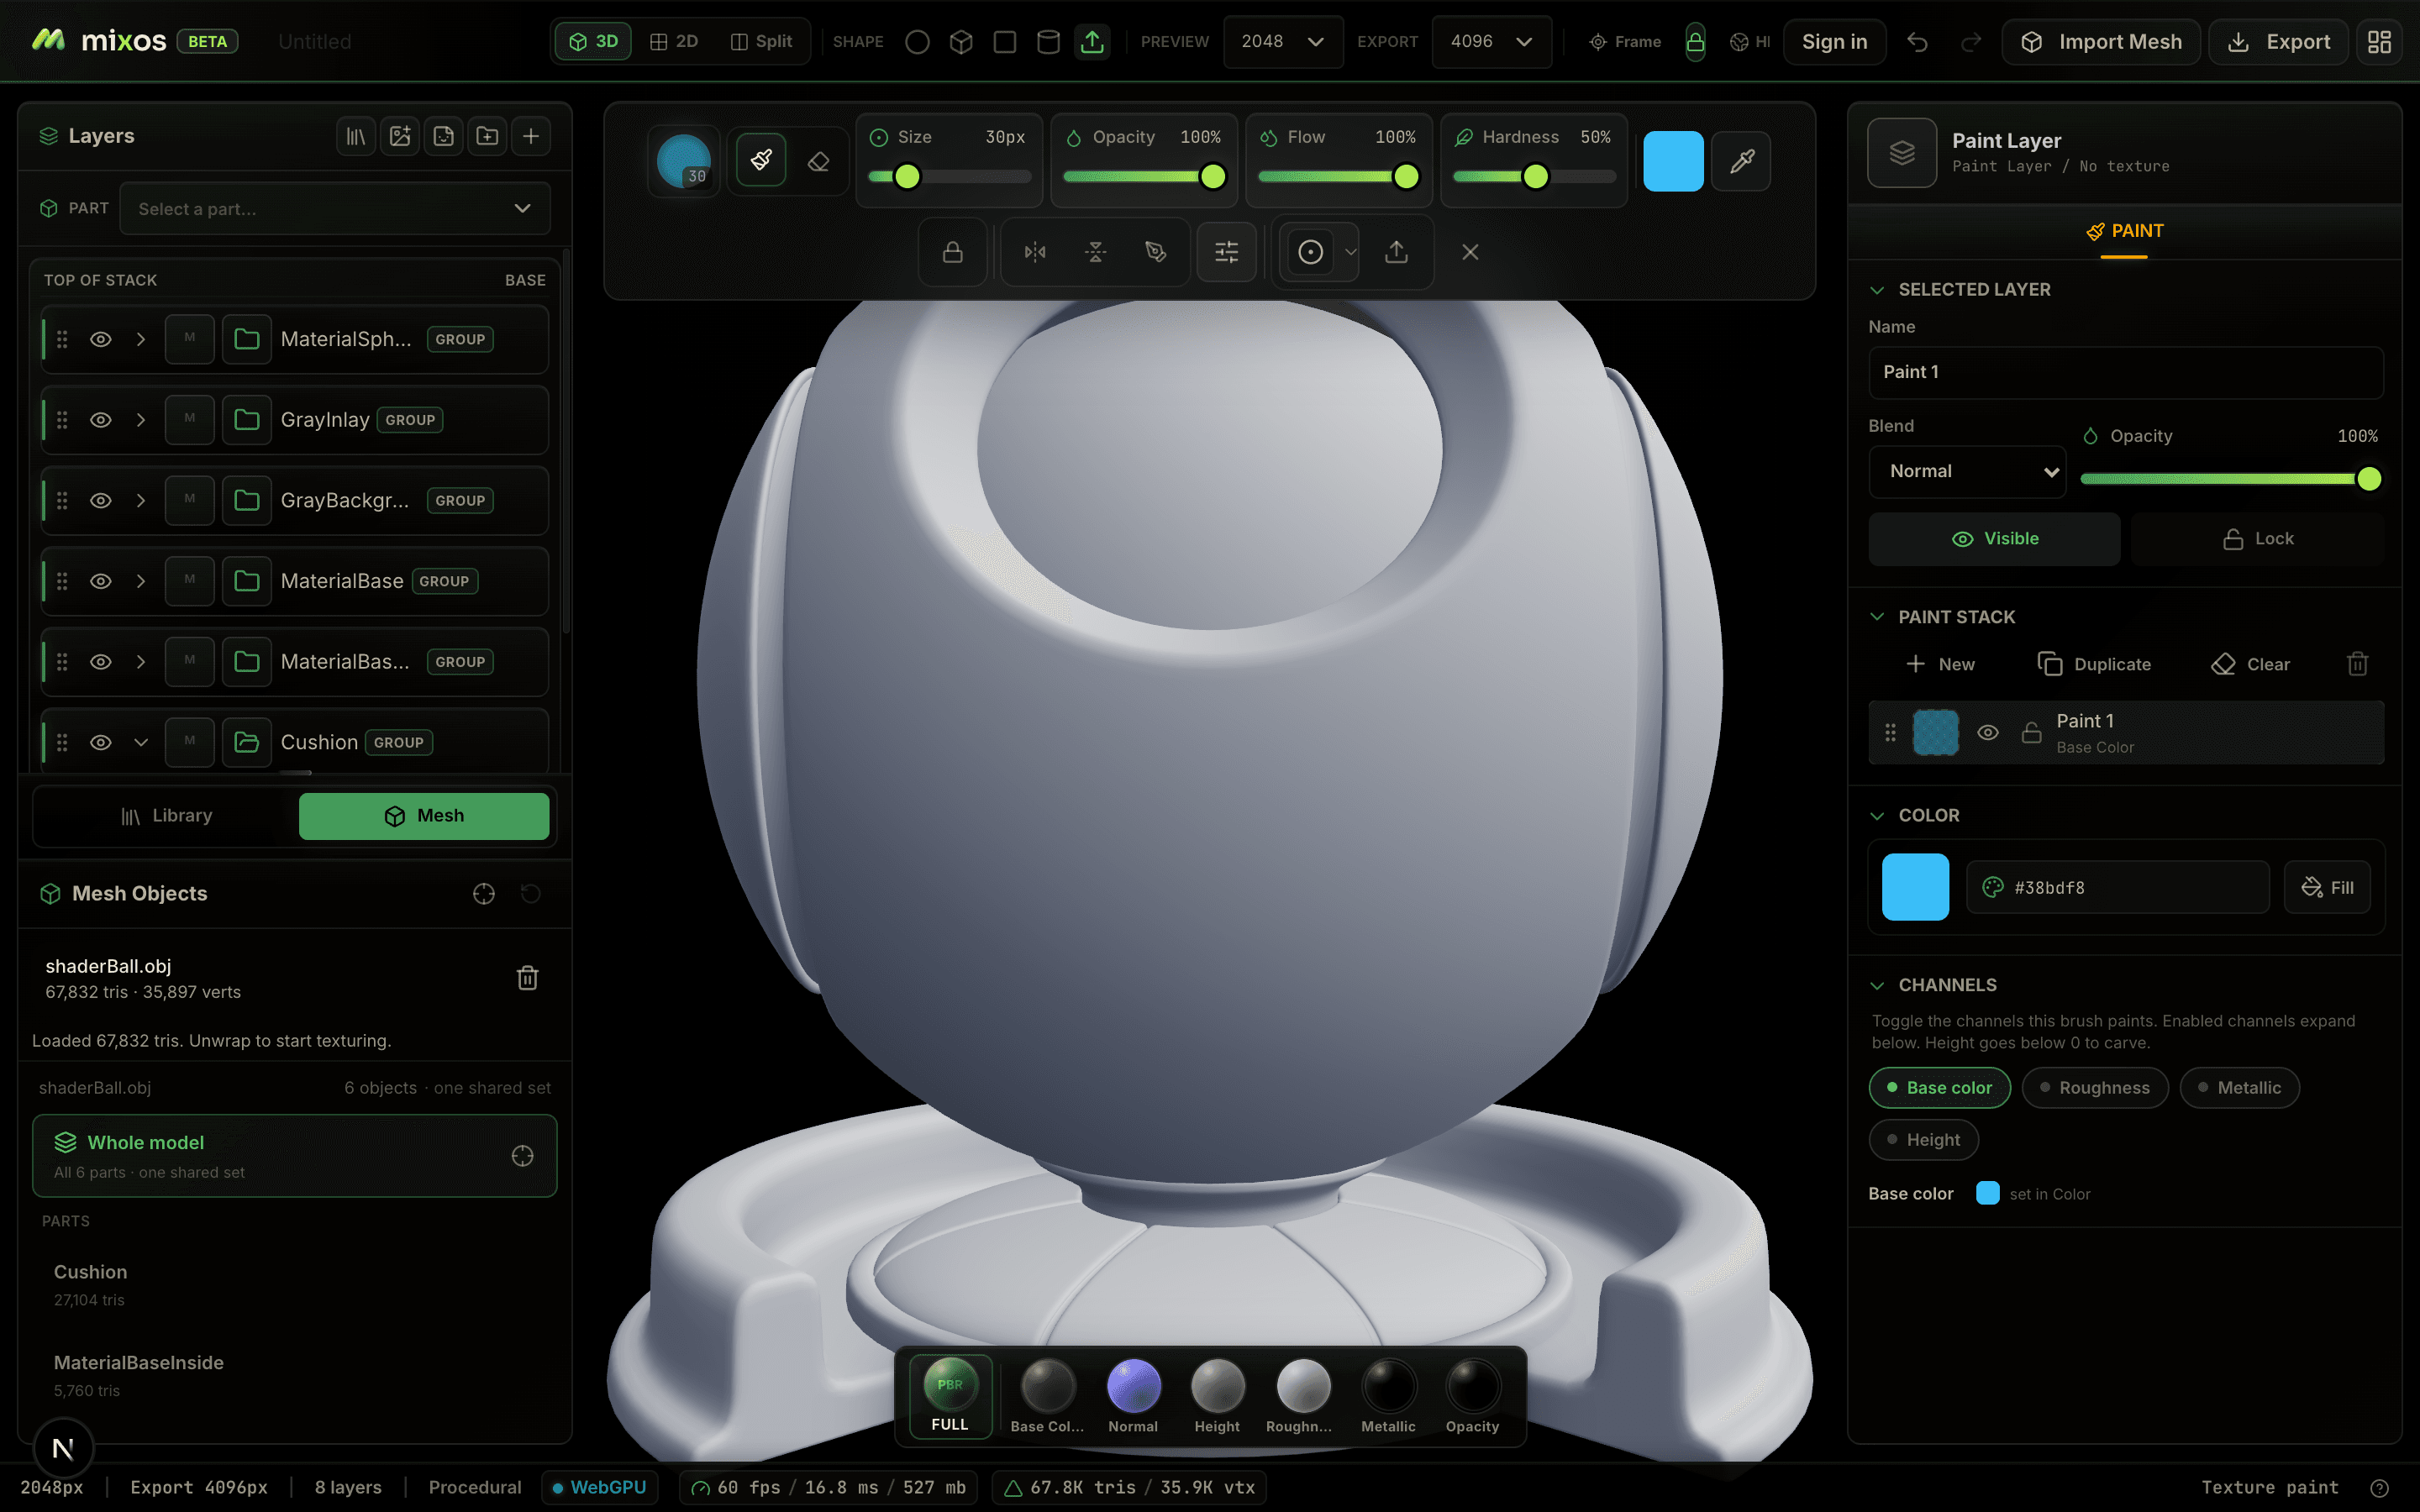The image size is (2420, 1512).
Task: Click the brush toolbar export upload icon
Action: pos(1396,252)
